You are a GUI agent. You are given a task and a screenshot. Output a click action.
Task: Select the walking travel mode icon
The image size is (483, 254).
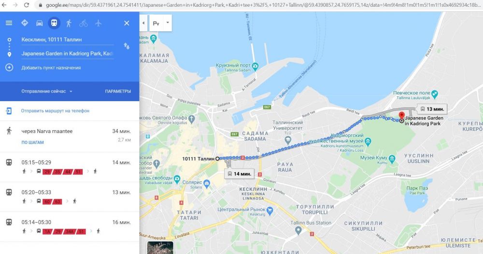pos(69,23)
